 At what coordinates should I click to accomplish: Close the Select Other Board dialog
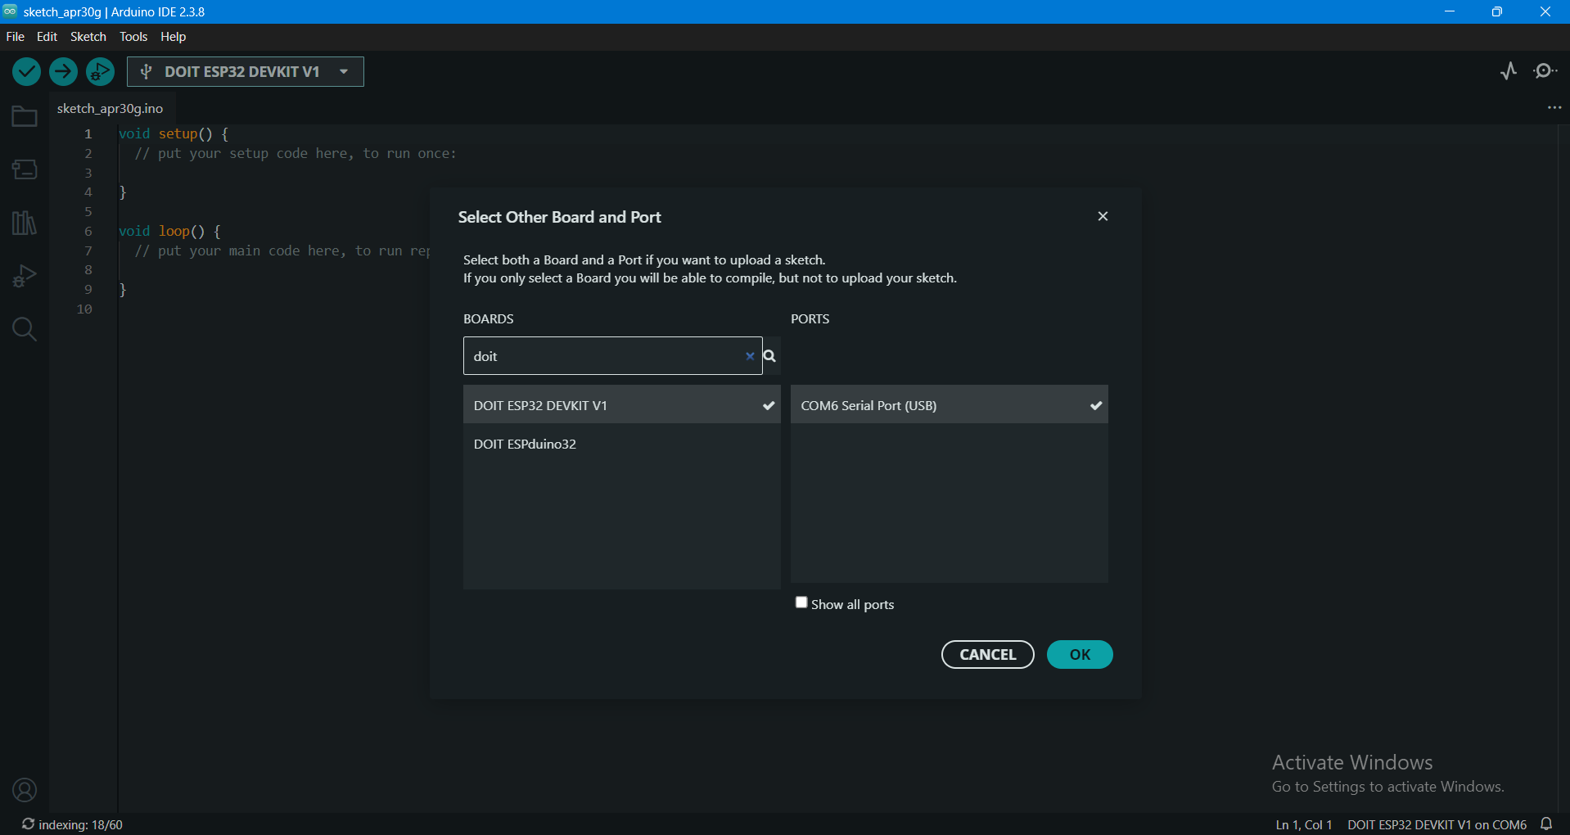(x=1103, y=216)
